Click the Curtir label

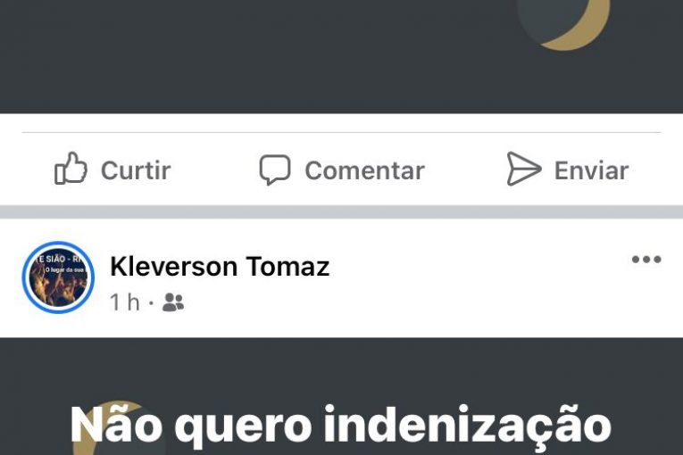[x=136, y=170]
